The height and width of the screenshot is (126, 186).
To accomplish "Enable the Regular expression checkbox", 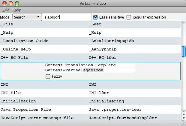I will pyautogui.click(x=129, y=17).
